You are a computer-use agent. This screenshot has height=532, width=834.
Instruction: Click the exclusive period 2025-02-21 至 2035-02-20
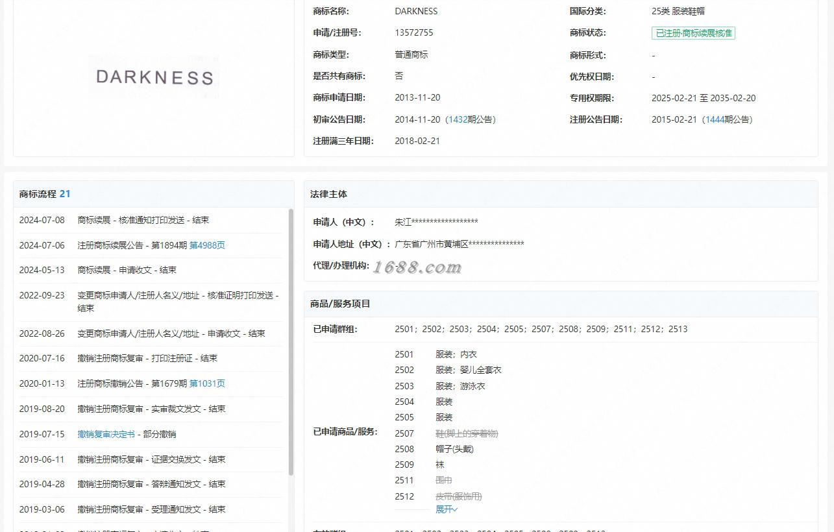(x=704, y=99)
